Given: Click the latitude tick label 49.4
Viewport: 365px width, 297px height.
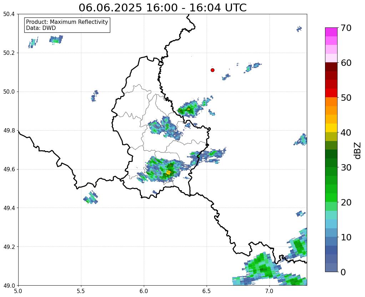Looking at the screenshot, I should (9, 208).
